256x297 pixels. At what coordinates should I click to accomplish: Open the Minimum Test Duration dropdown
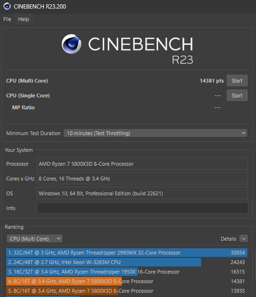coord(155,133)
